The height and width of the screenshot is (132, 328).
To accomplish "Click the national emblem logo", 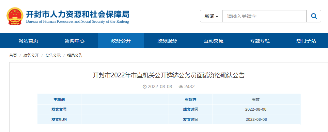I will pyautogui.click(x=15, y=16).
